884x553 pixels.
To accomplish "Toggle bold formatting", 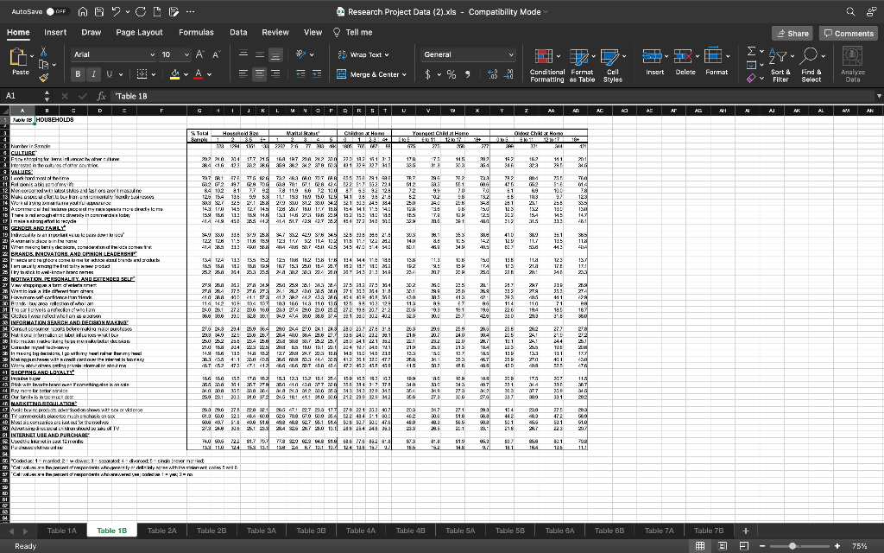I will pos(79,74).
